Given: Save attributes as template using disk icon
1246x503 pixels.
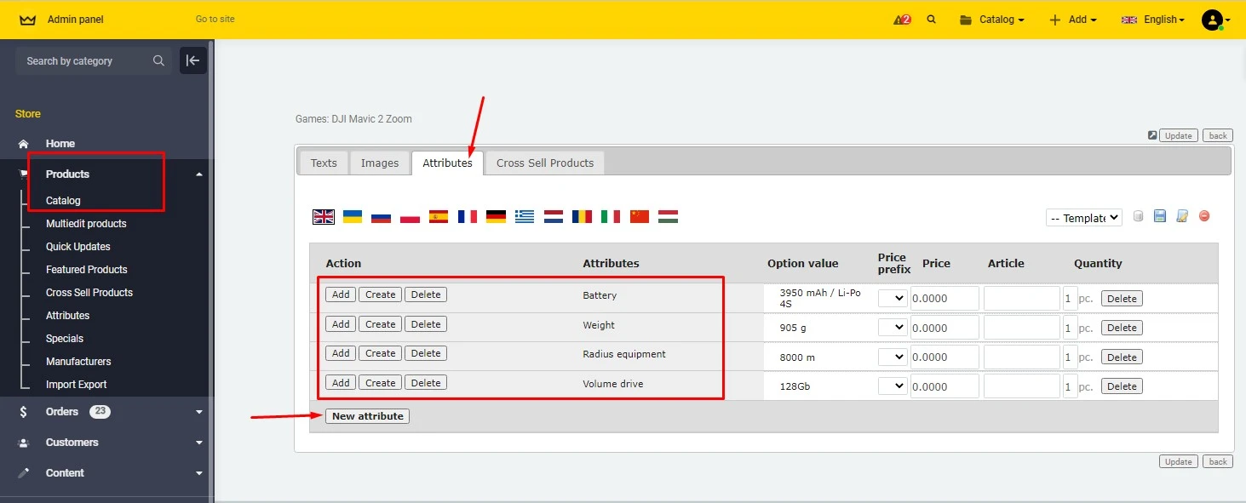Looking at the screenshot, I should (1160, 216).
